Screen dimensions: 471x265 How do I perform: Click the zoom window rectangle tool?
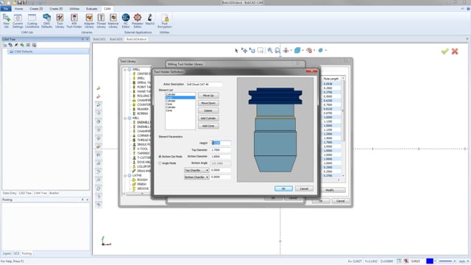click(x=260, y=50)
